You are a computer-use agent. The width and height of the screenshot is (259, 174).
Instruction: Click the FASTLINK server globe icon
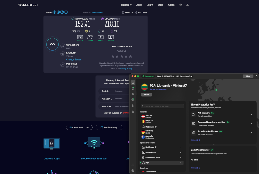(x=63, y=54)
